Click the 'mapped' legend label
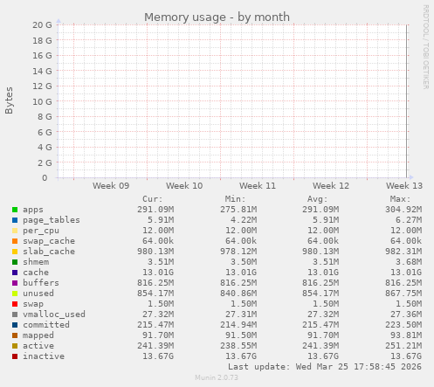This screenshot has width=434, height=387. click(x=38, y=335)
